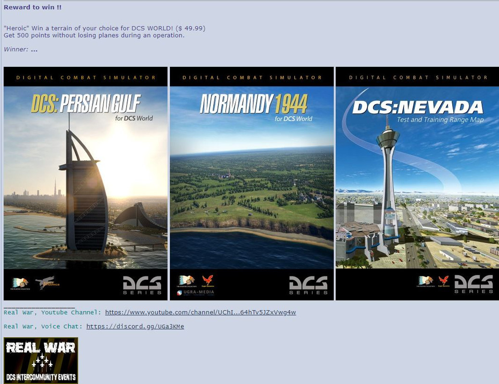Click the 'Reward to win !!' heading
Viewport: 499px width, 384px height.
pos(32,7)
